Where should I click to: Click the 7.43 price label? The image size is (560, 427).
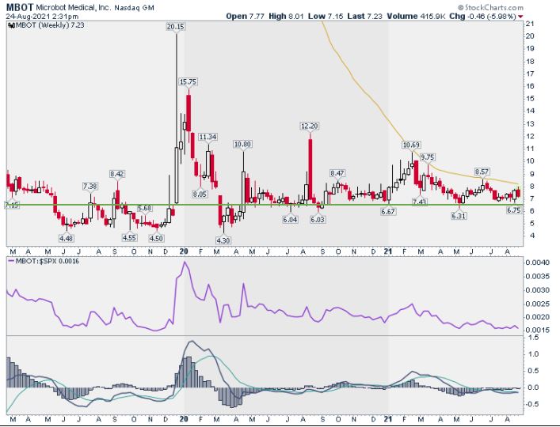coord(420,202)
